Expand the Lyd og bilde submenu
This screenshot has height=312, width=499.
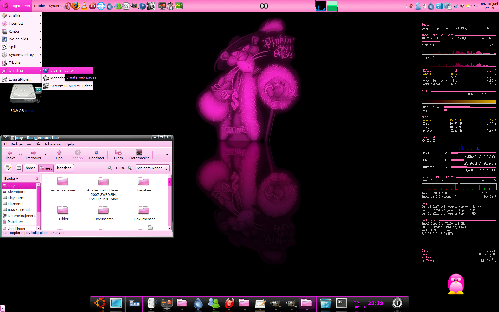tap(21, 39)
